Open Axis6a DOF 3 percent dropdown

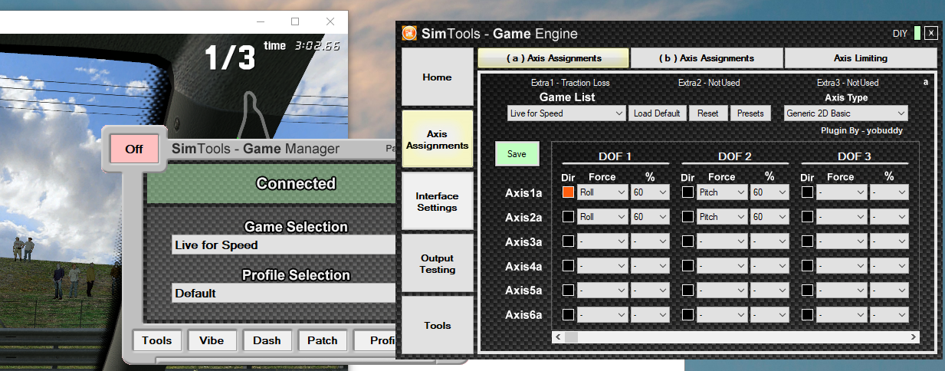[888, 314]
